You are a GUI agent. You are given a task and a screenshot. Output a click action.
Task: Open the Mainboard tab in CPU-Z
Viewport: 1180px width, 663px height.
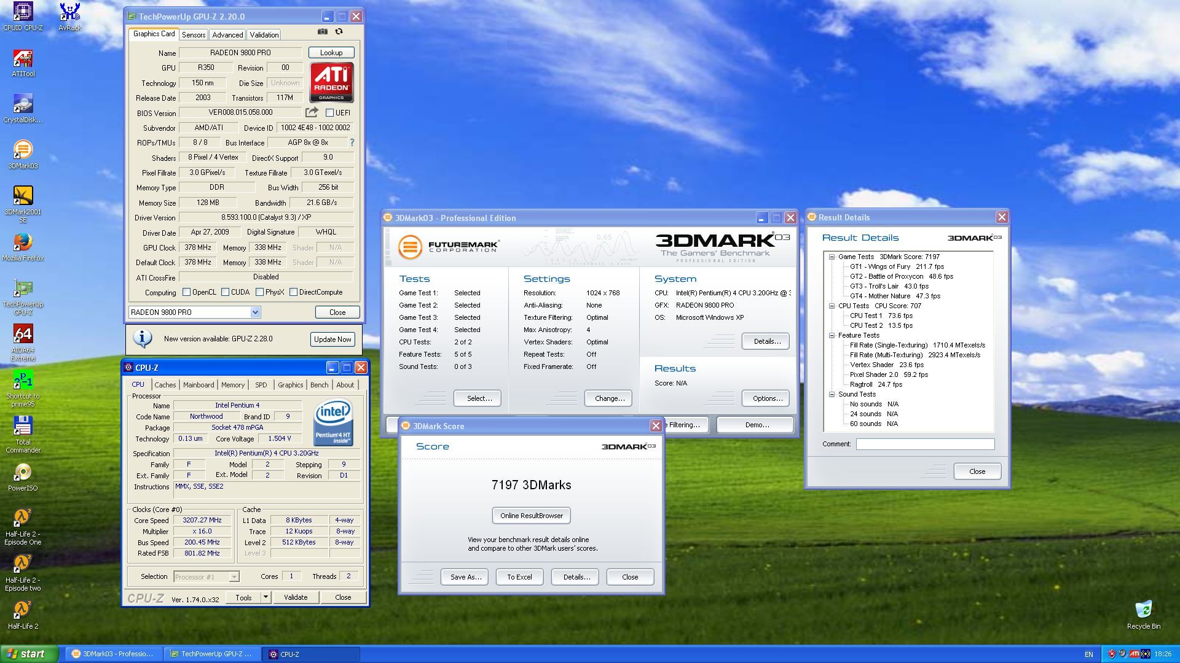coord(199,385)
